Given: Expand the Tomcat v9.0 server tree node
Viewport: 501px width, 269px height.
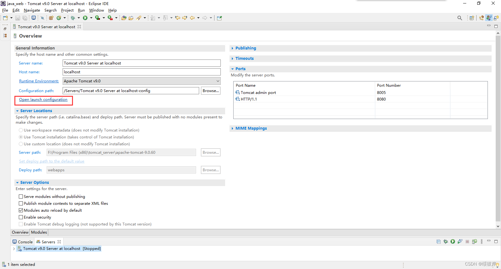Looking at the screenshot, I should 14,249.
